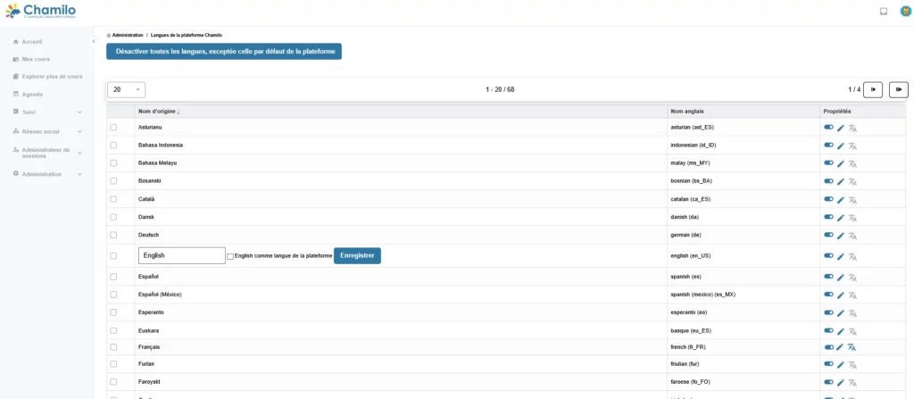Click translate icon on Asturianu row

click(852, 129)
